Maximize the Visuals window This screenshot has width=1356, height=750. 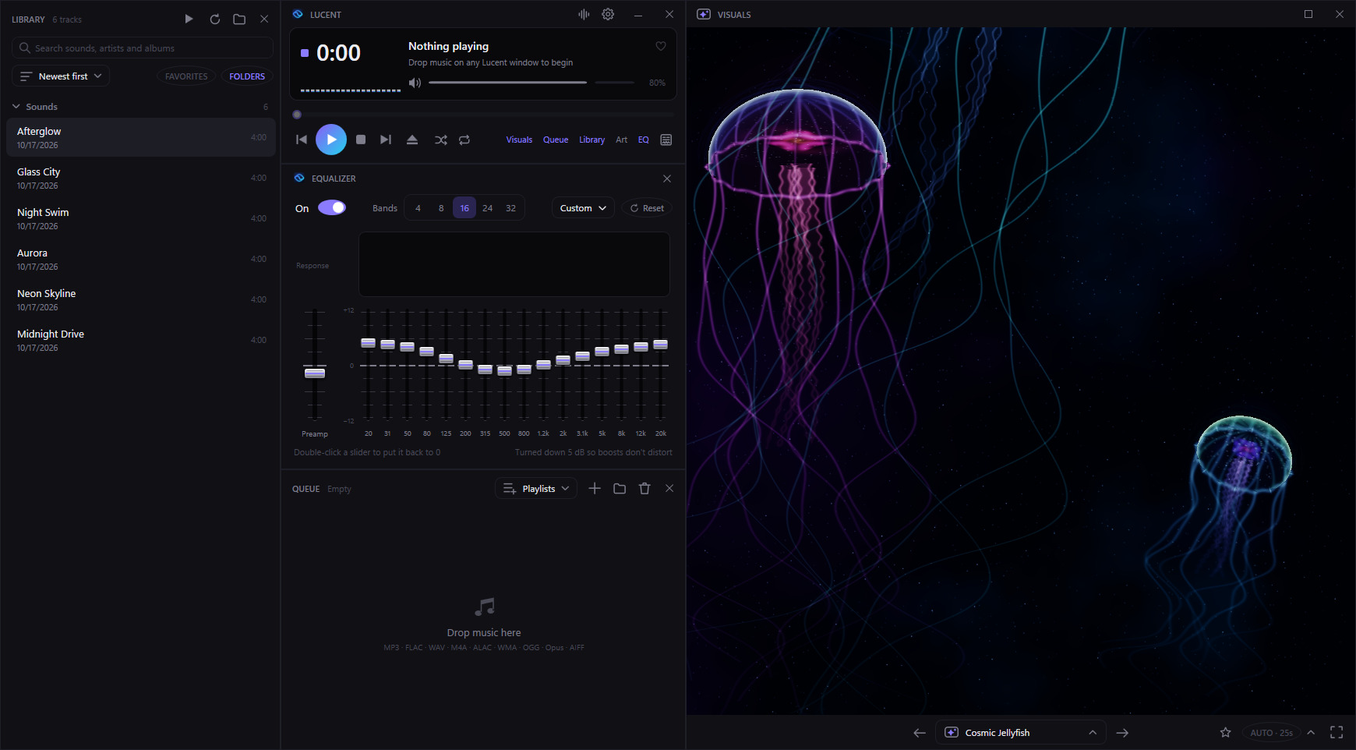pos(1308,14)
